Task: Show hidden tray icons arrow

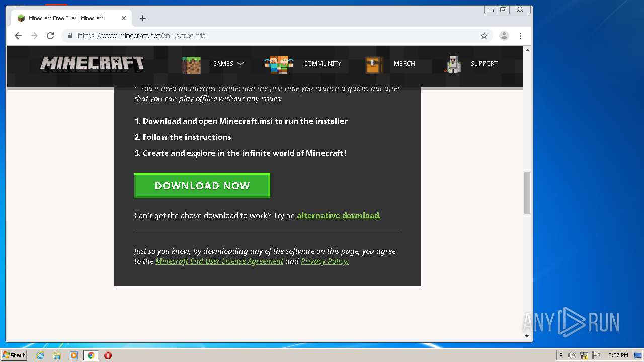Action: pyautogui.click(x=561, y=355)
